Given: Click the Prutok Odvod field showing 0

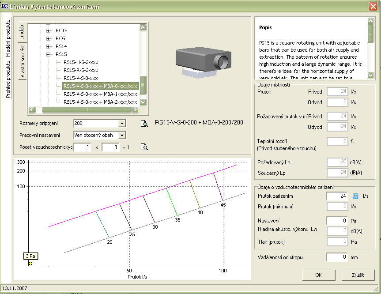Looking at the screenshot, I should pos(337,102).
